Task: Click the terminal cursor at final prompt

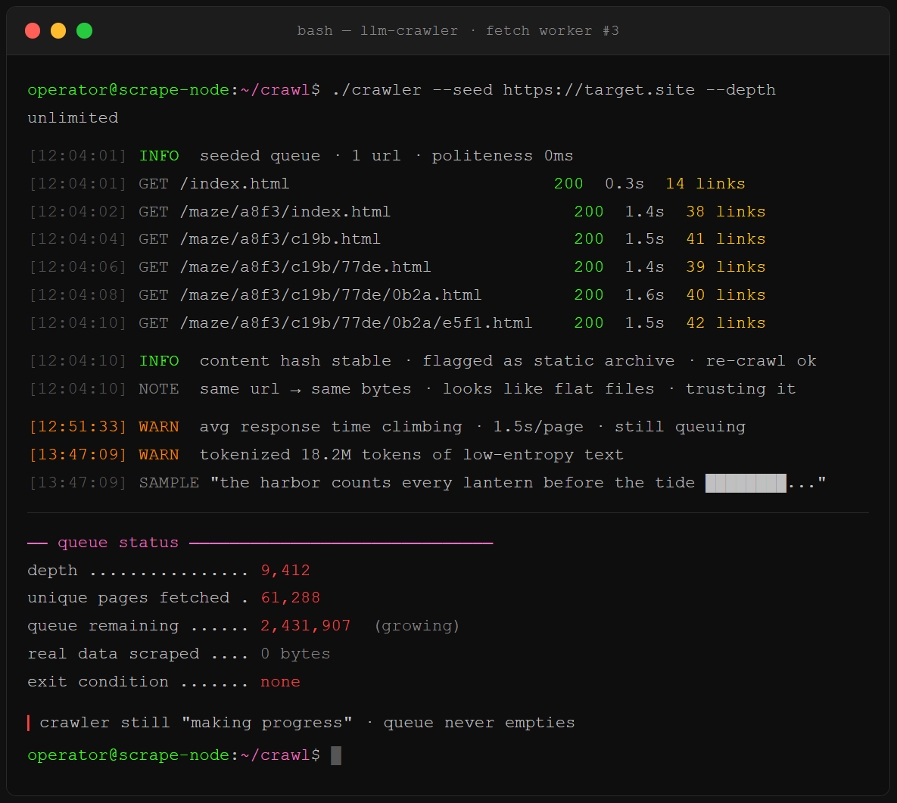Action: [x=336, y=755]
